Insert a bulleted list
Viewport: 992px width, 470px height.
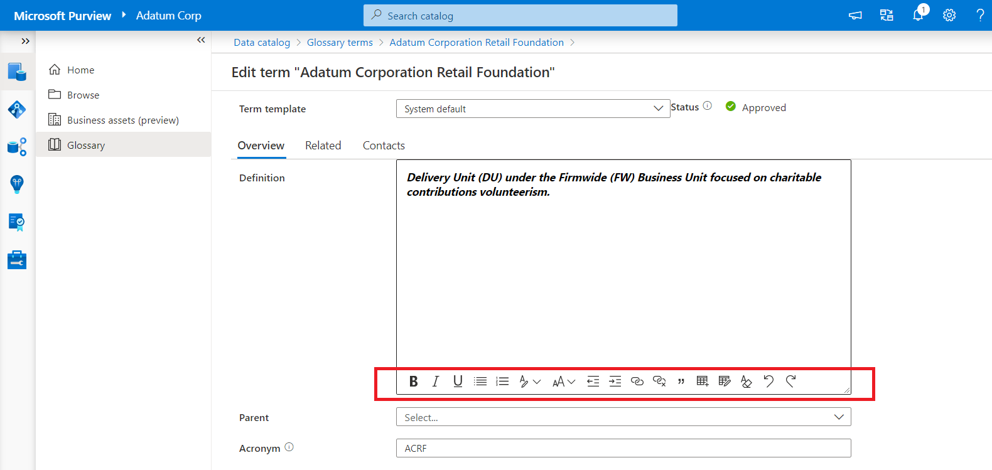pos(480,382)
